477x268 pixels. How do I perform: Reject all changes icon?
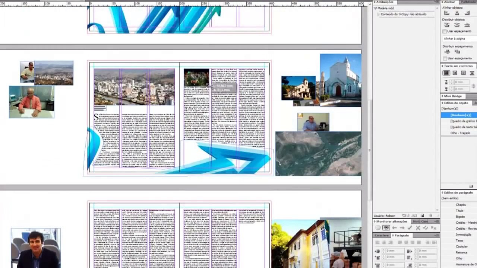[x=433, y=228]
